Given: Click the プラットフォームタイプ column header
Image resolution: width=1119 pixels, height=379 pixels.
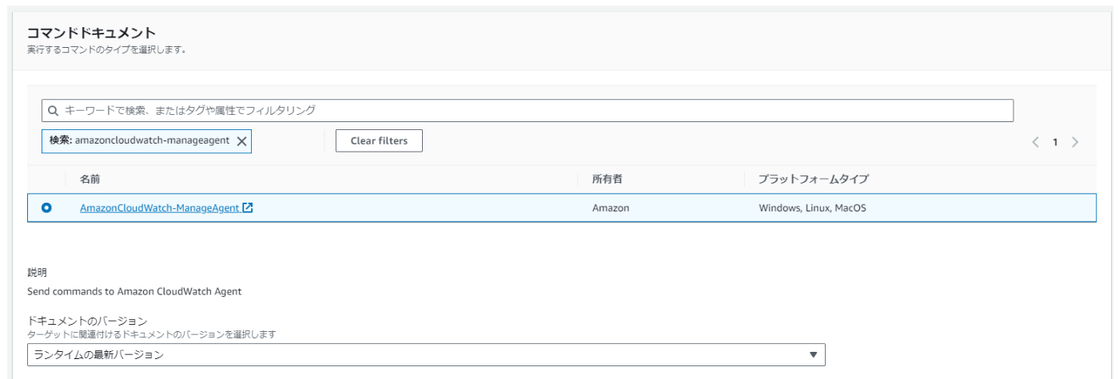Looking at the screenshot, I should (x=813, y=180).
